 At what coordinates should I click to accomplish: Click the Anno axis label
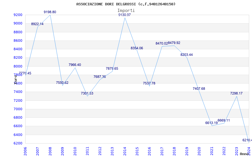click(x=244, y=154)
